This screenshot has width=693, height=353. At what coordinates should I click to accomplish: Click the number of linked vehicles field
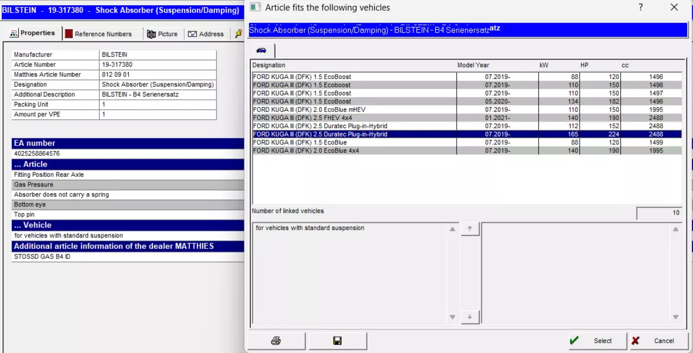[659, 213]
